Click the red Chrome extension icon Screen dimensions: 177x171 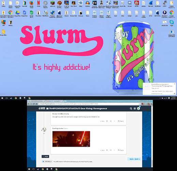pyautogui.click(x=143, y=104)
